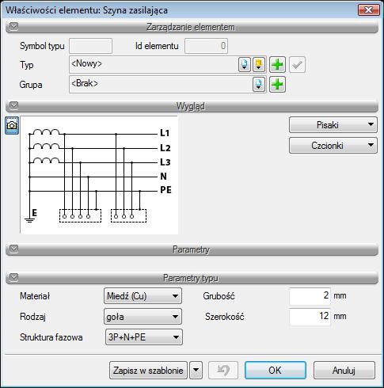Screen dimensions: 384x388
Task: Open the Pisaki dropdown
Action: (333, 125)
